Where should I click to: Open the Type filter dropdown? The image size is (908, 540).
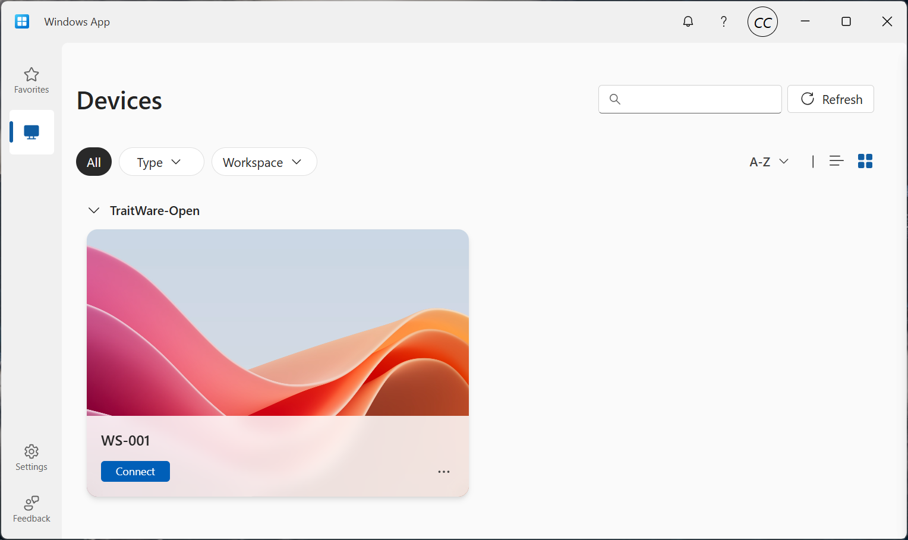pyautogui.click(x=162, y=162)
